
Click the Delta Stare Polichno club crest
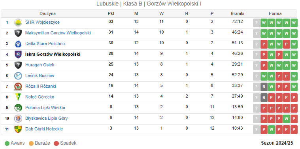(x=18, y=44)
